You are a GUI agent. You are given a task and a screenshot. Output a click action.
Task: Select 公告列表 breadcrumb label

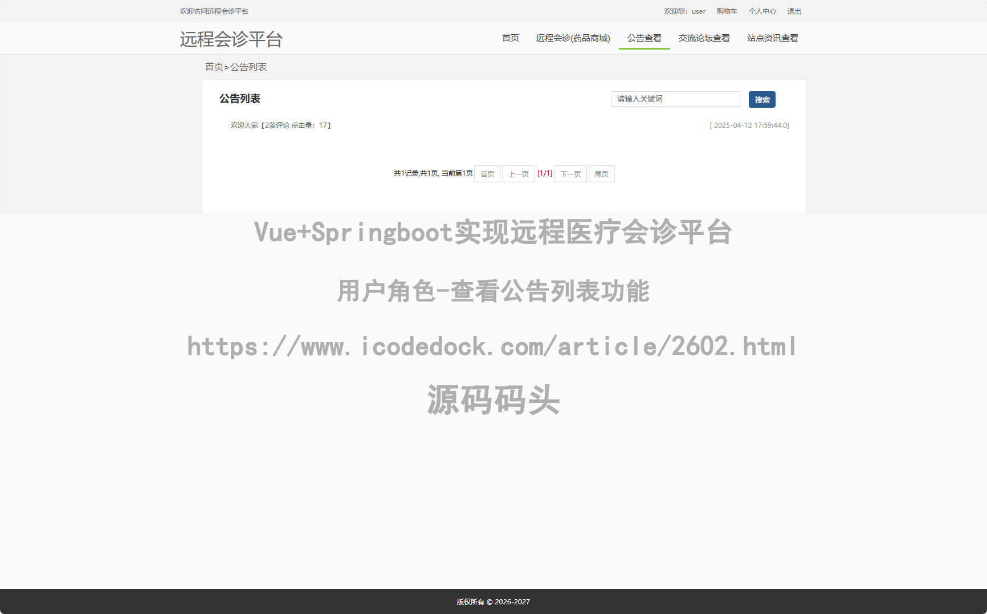(x=249, y=67)
